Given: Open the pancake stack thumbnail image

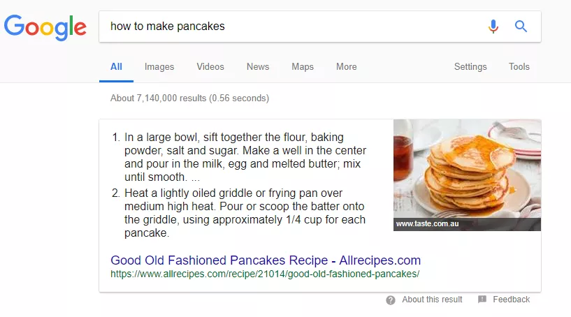Looking at the screenshot, I should click(467, 169).
